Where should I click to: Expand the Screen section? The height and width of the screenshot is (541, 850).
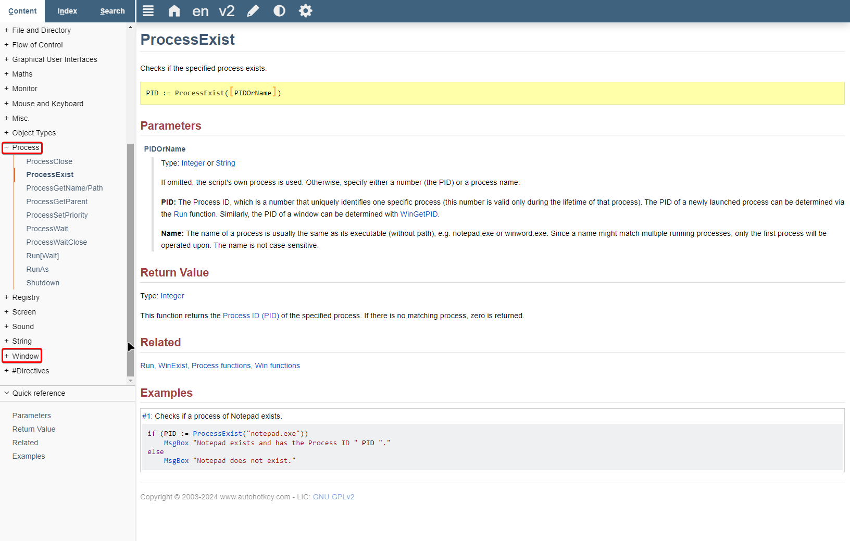point(24,312)
